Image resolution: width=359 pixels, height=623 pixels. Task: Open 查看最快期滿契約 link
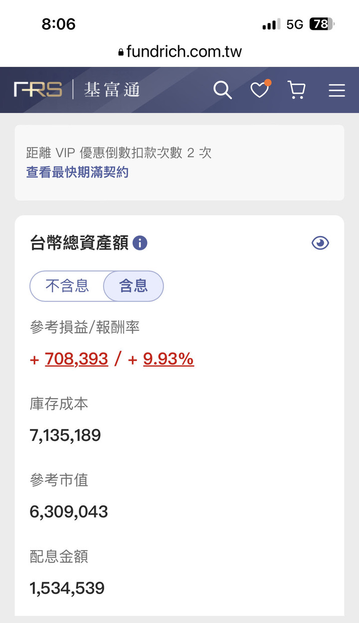click(x=77, y=173)
